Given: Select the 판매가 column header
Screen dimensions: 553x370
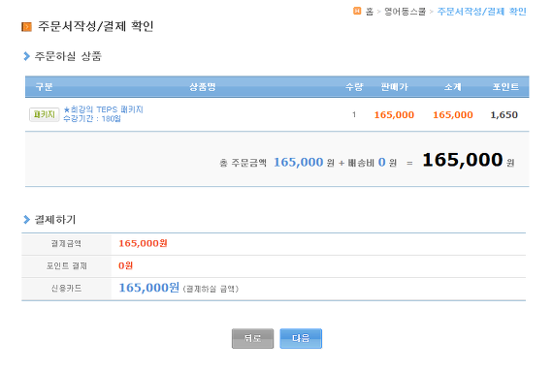Looking at the screenshot, I should (394, 87).
